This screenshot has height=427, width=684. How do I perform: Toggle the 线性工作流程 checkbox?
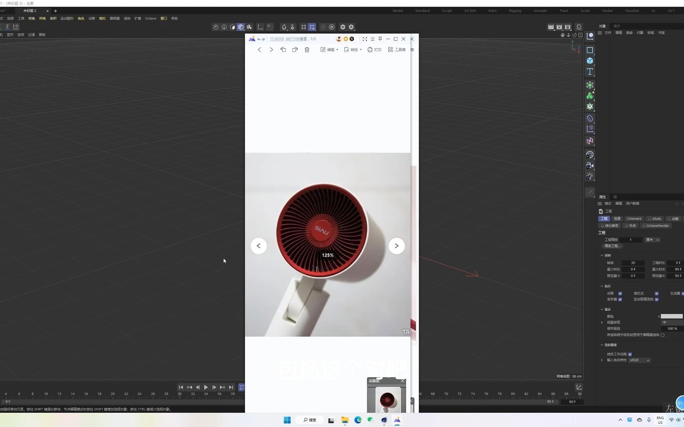point(630,354)
